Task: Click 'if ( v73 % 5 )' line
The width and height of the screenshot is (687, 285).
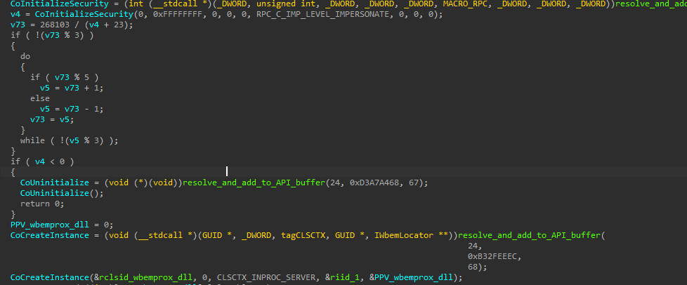Action: tap(65, 77)
